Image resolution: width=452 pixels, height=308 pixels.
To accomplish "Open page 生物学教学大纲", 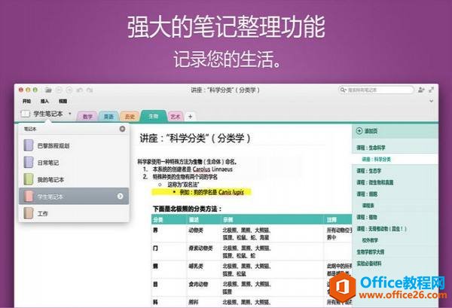I will [x=395, y=252].
